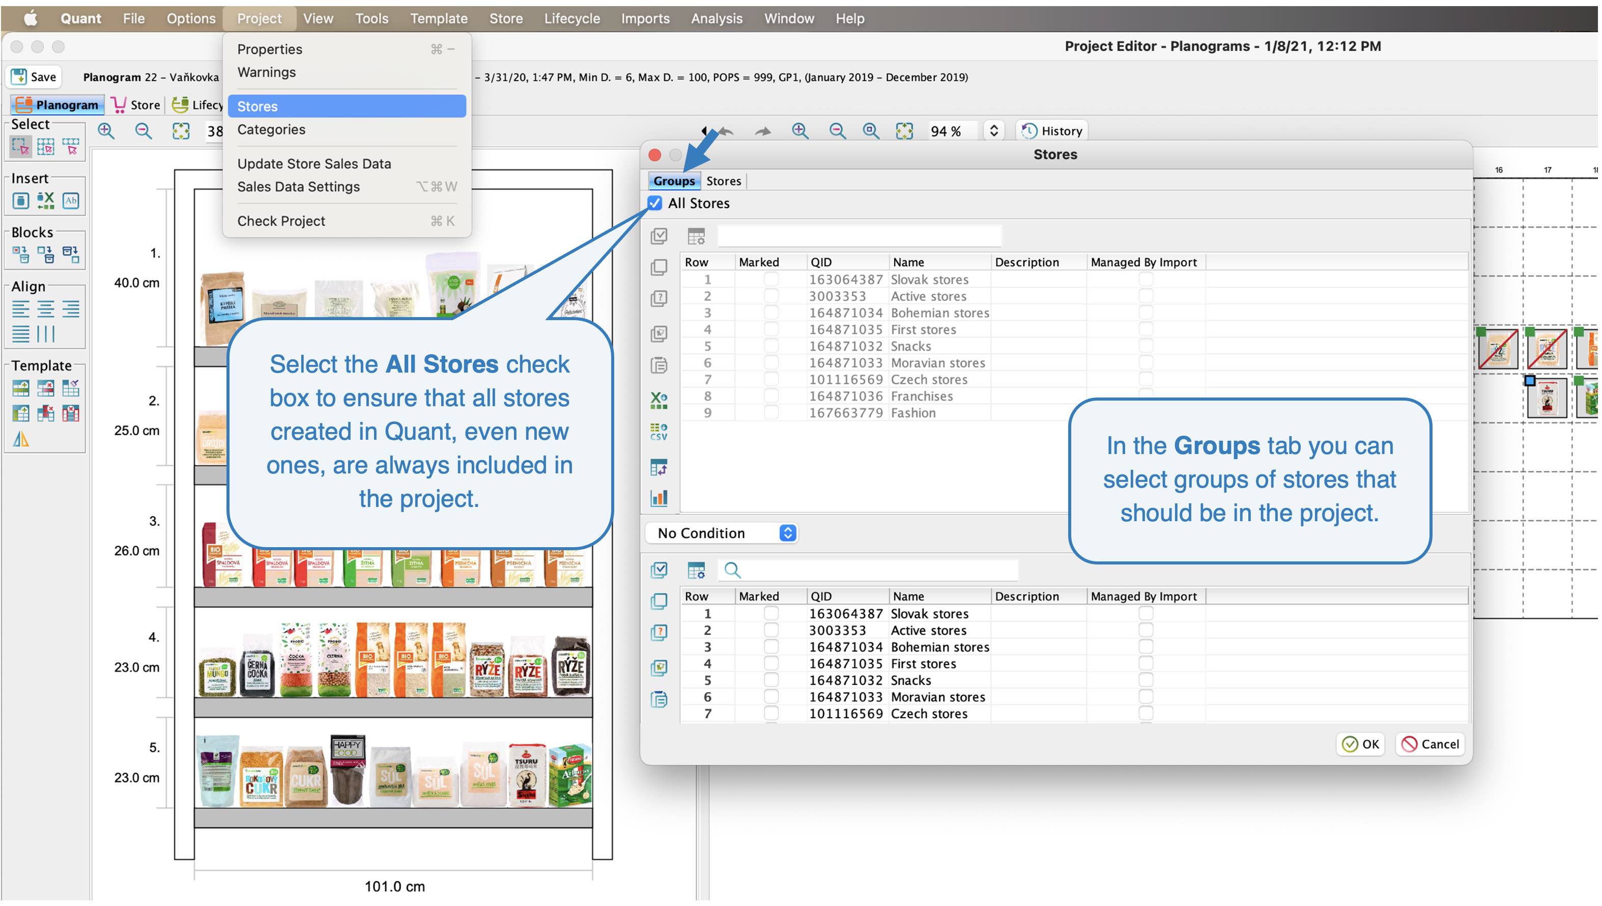
Task: Mark Snacks in lower table
Action: [x=771, y=680]
